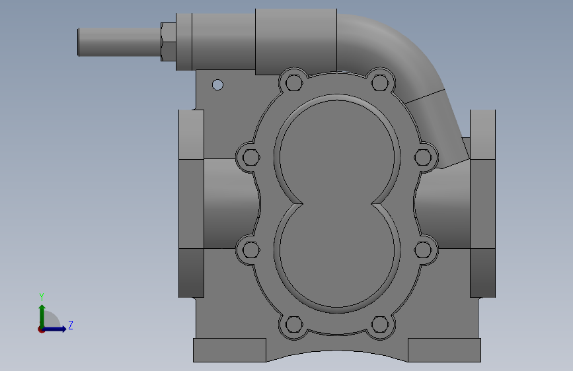The width and height of the screenshot is (573, 371).
Task: Click the green Y axis arrow of the triad
Action: 42,316
